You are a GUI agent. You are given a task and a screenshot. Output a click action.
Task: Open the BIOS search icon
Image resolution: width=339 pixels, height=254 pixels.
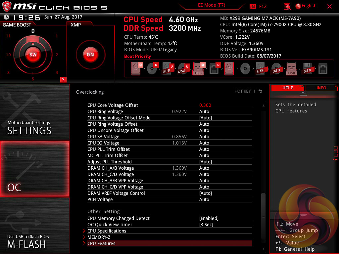(x=287, y=7)
